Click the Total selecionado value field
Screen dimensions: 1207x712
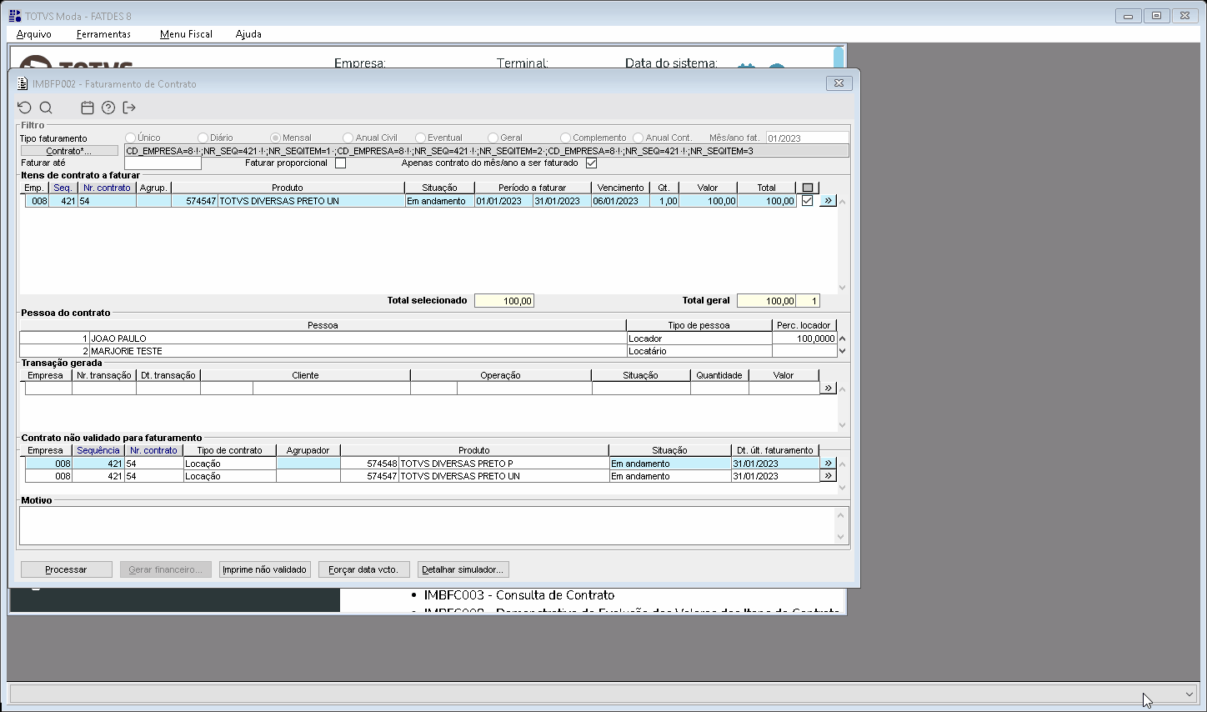[504, 301]
